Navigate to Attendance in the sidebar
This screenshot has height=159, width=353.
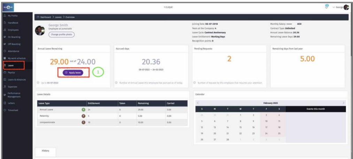pyautogui.click(x=14, y=51)
